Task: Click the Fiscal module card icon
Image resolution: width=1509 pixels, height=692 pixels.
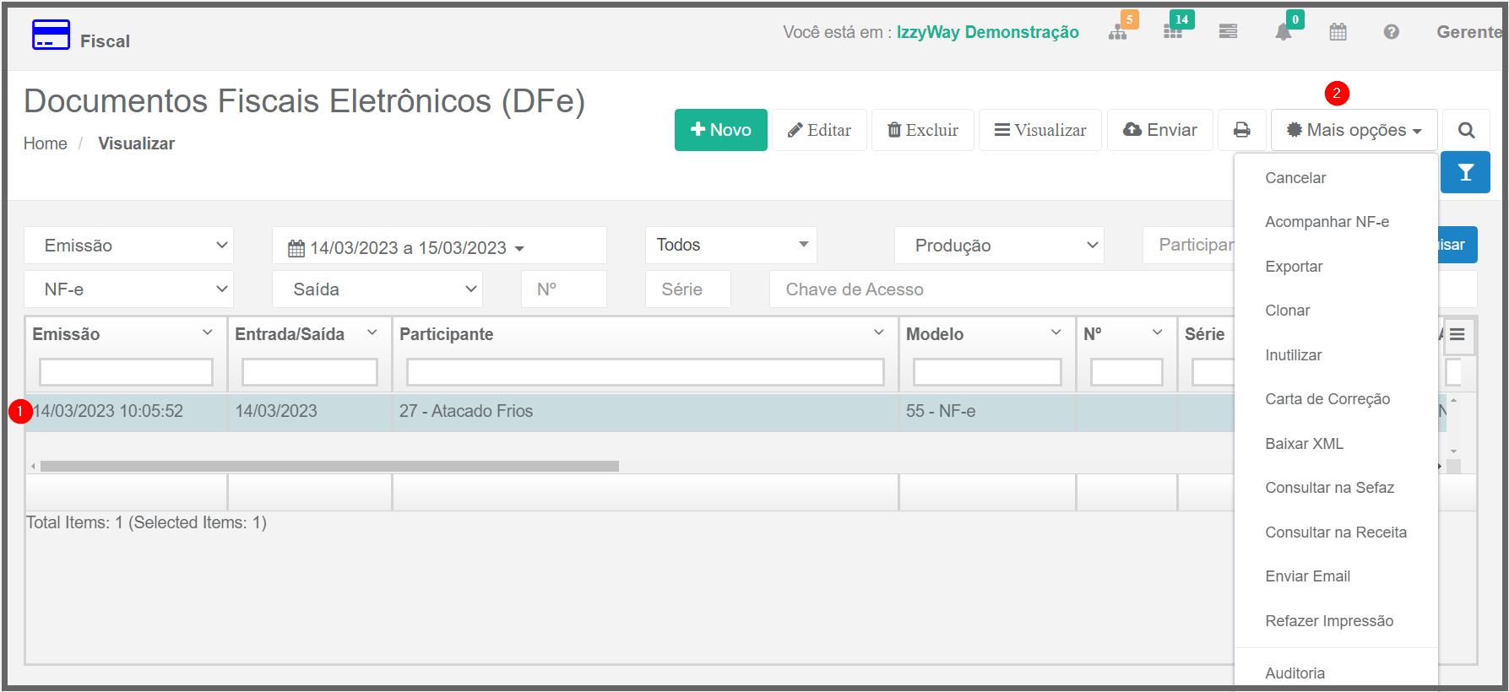Action: click(51, 35)
